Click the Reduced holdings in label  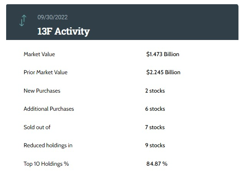coord(48,145)
